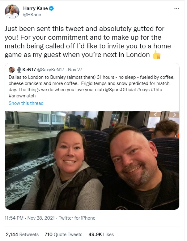Click the microphone emoji beside KeN17
This screenshot has width=187, height=241.
19,70
